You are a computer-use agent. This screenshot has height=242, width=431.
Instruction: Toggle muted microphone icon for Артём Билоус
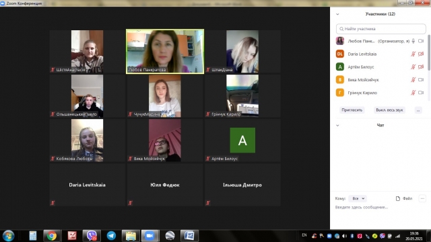[413, 67]
